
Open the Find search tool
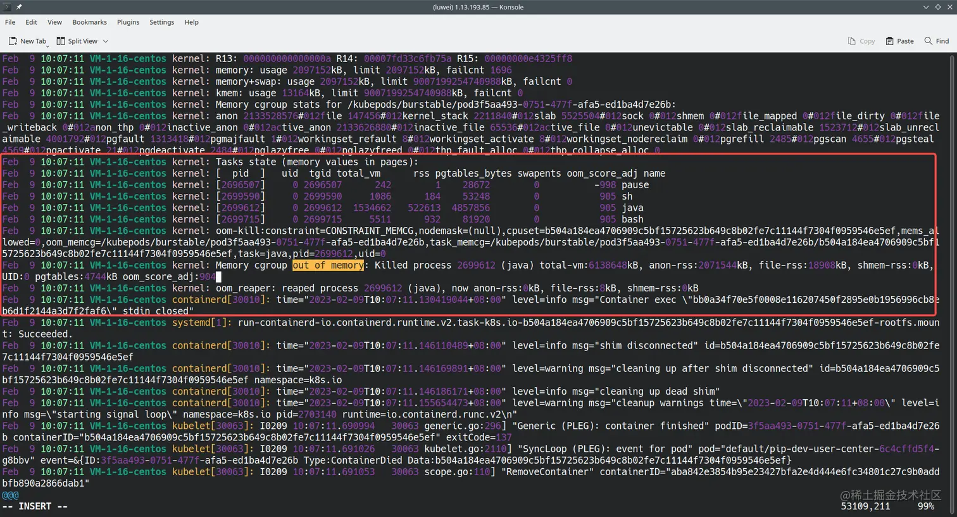[936, 41]
